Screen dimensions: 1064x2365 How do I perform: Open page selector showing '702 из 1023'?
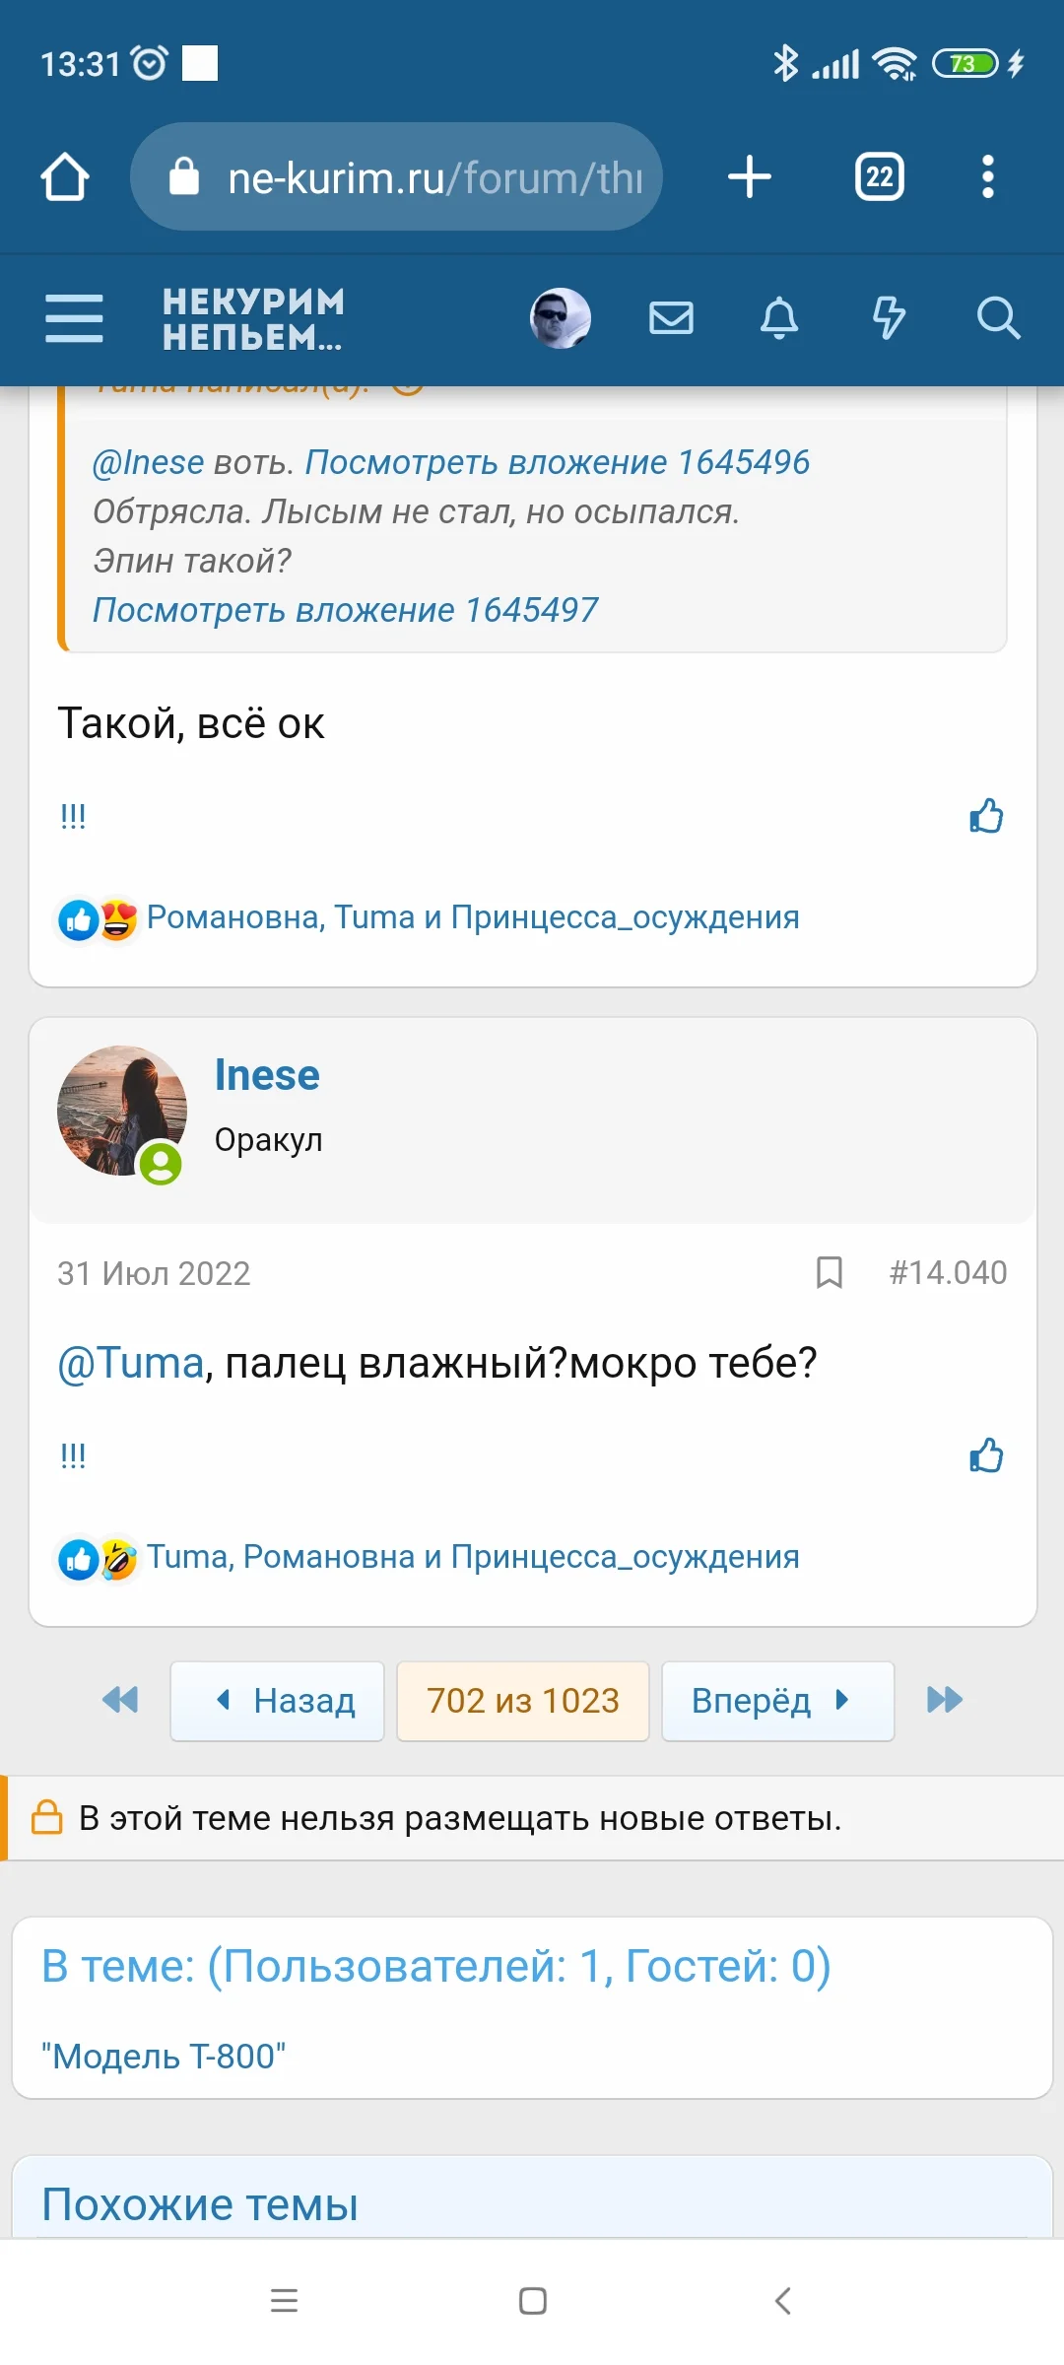522,1701
